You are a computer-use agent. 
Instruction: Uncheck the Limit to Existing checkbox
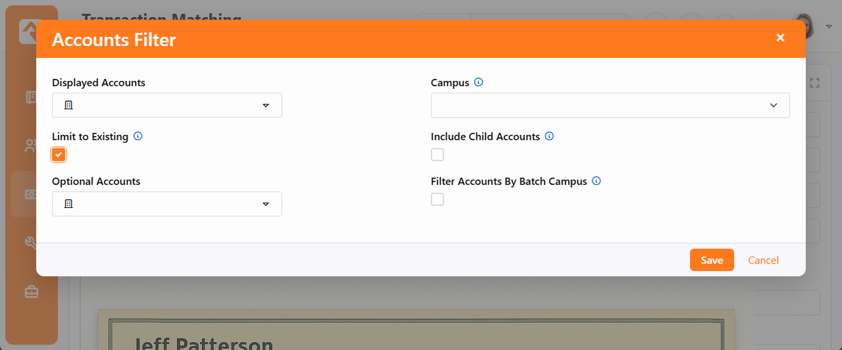[x=59, y=155]
